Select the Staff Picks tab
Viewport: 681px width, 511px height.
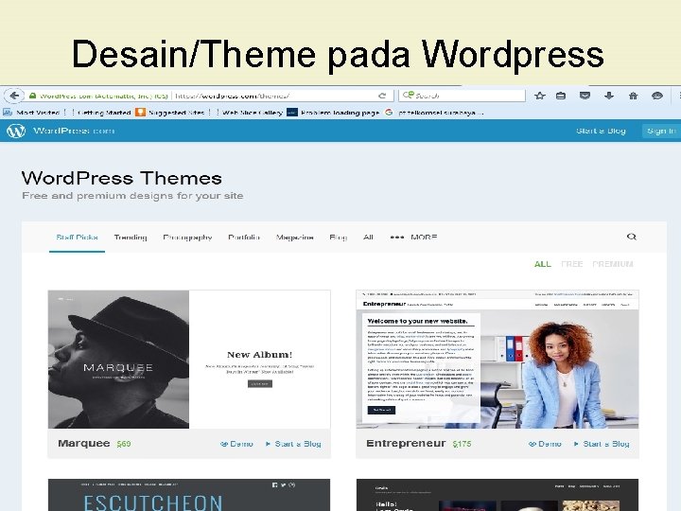pos(77,238)
